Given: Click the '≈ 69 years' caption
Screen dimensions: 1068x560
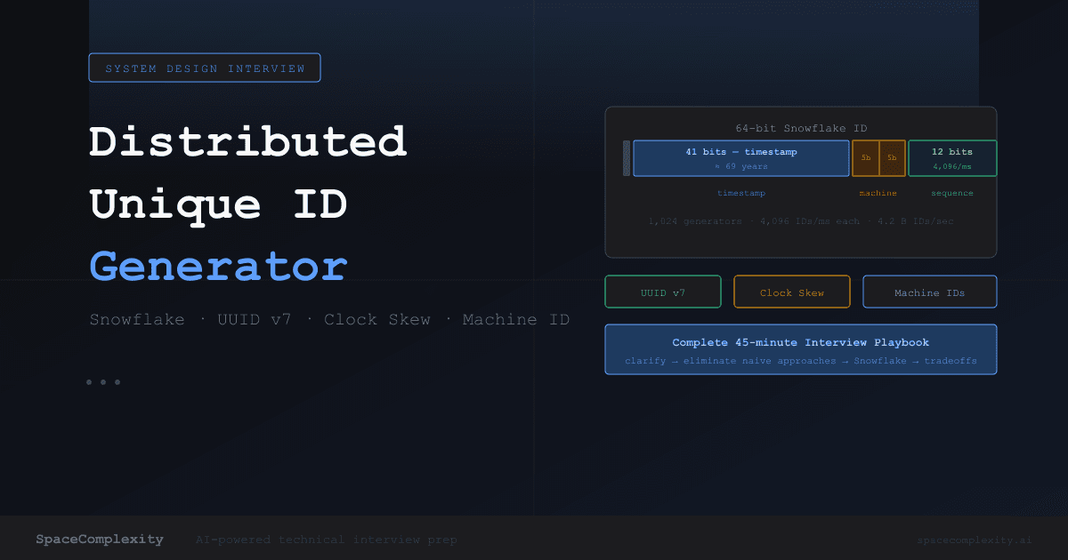Looking at the screenshot, I should click(x=741, y=166).
